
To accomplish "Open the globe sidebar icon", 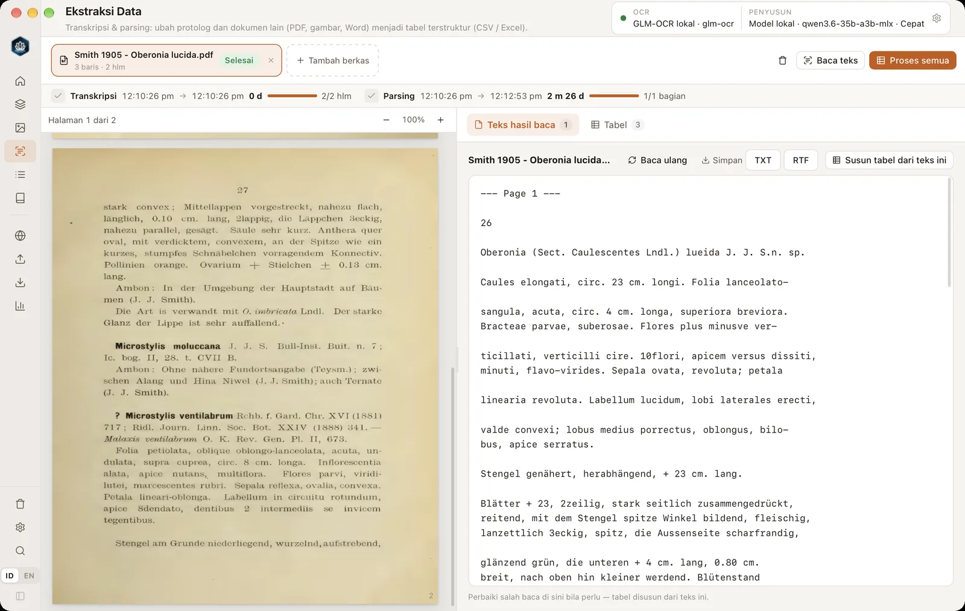I will click(x=20, y=236).
